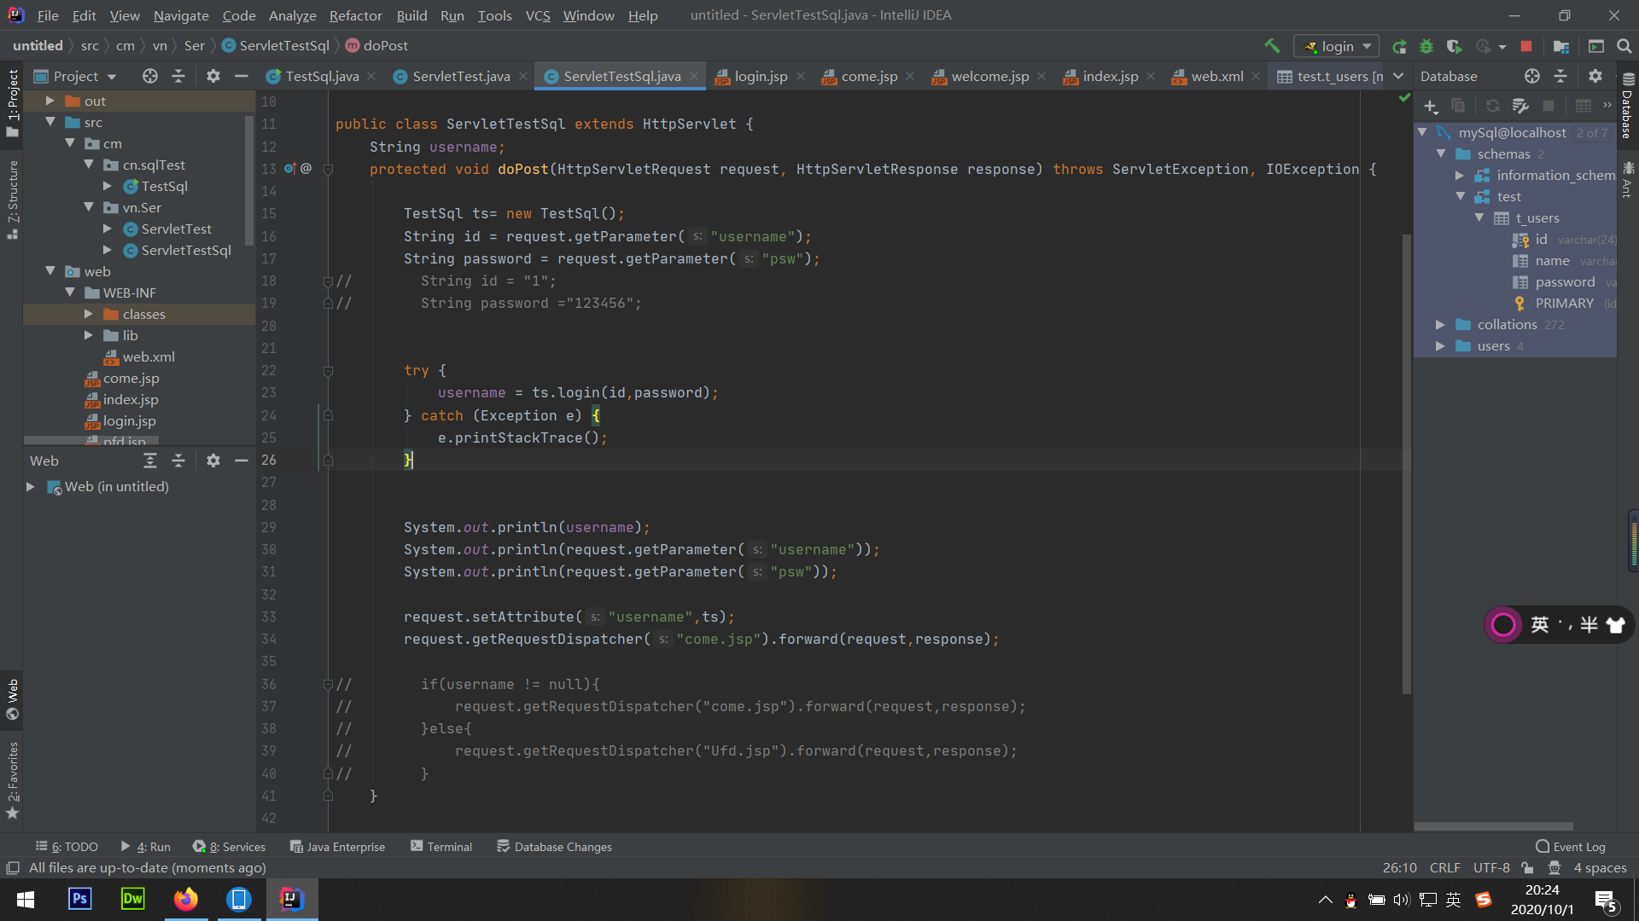Click the Run Anything icon
1639x921 pixels.
[x=1596, y=46]
